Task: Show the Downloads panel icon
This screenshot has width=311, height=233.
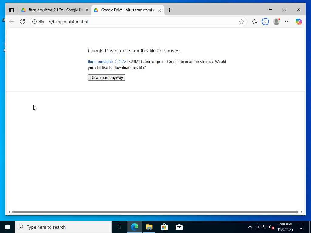Action: 265,22
